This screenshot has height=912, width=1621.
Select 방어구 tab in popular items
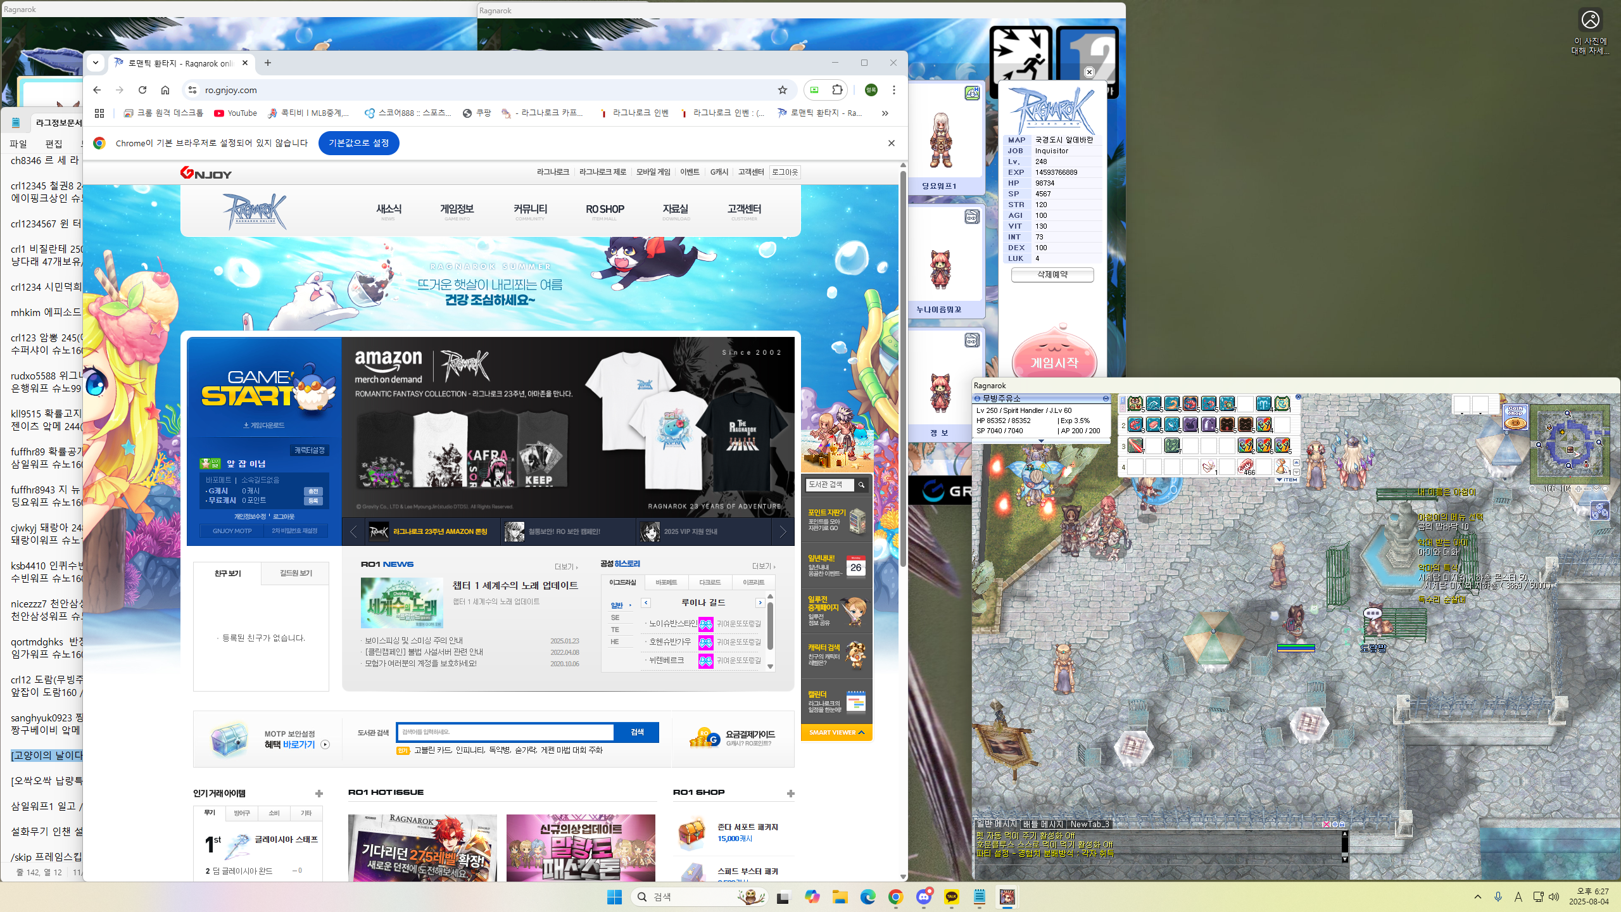pyautogui.click(x=242, y=813)
